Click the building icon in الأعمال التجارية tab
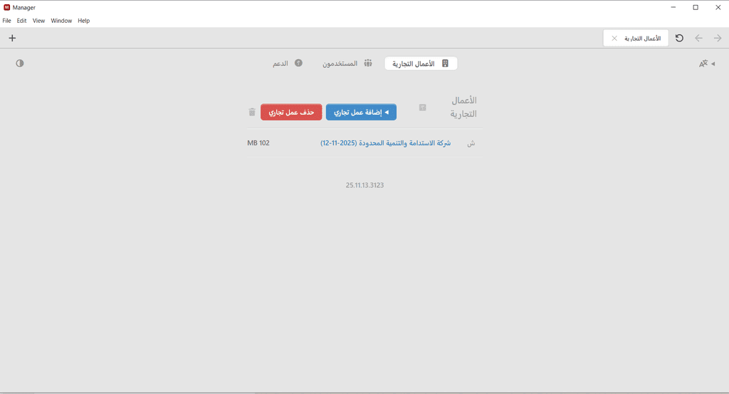The height and width of the screenshot is (394, 729). click(x=445, y=63)
